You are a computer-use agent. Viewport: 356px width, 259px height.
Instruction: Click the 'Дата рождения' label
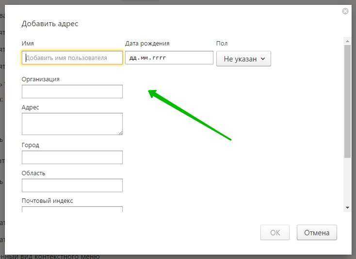[x=147, y=43]
